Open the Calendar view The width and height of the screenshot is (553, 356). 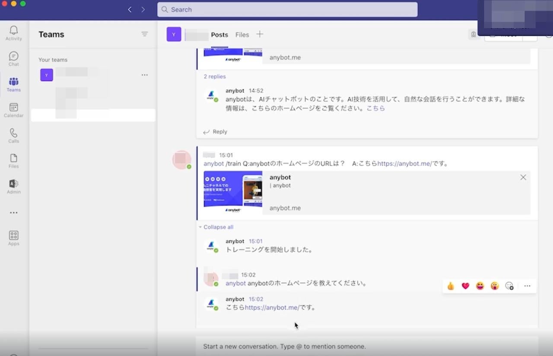pos(13,110)
